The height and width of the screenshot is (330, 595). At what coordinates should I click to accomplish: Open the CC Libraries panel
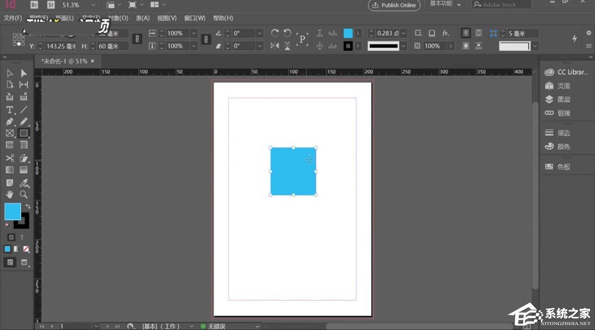(566, 72)
